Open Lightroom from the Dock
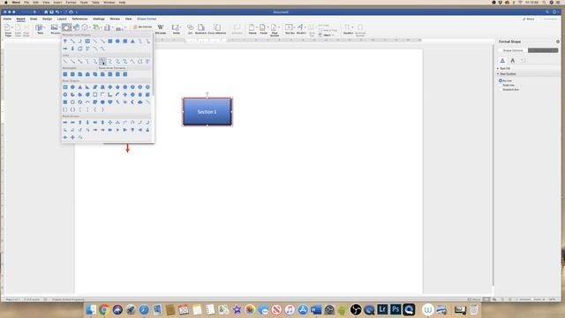 [x=382, y=309]
